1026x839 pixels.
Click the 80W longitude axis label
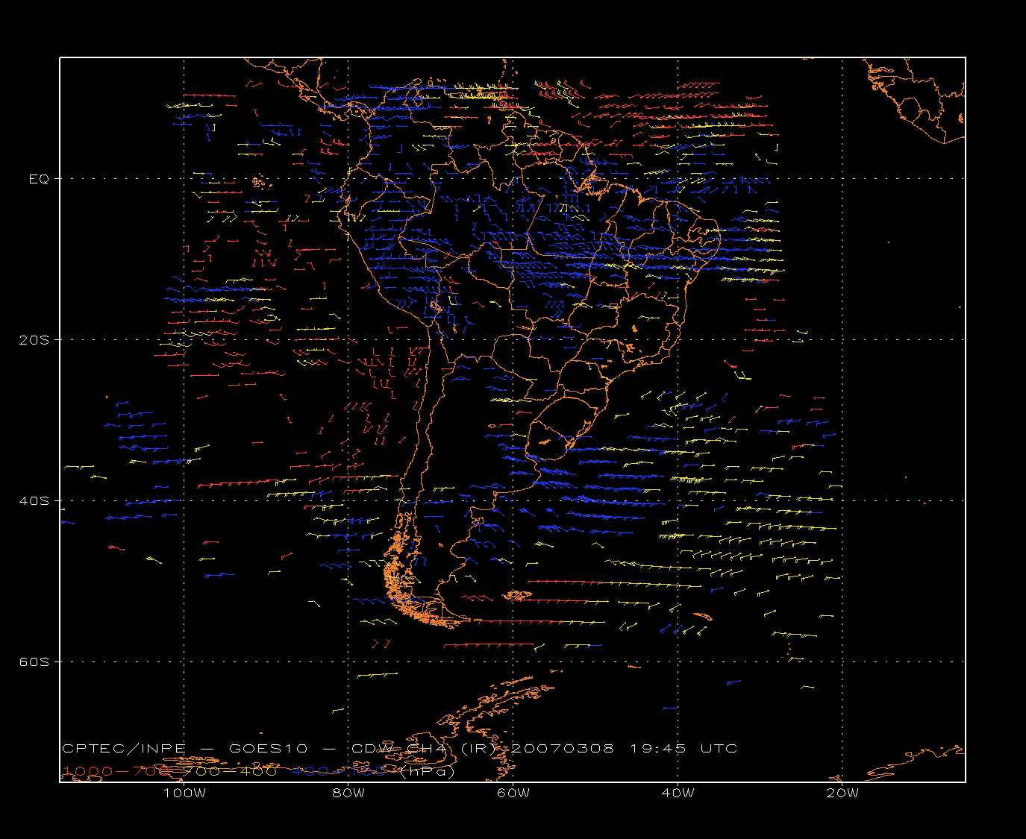pos(348,793)
